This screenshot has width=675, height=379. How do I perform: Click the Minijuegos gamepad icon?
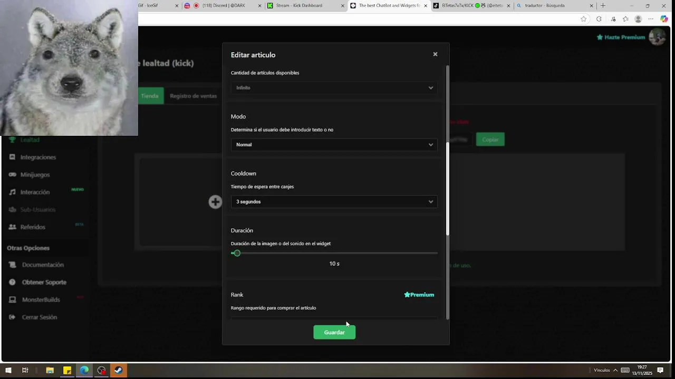pyautogui.click(x=12, y=174)
